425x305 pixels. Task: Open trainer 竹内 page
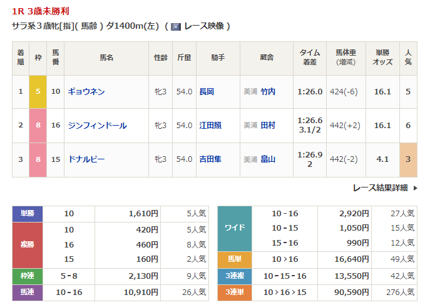tap(268, 92)
